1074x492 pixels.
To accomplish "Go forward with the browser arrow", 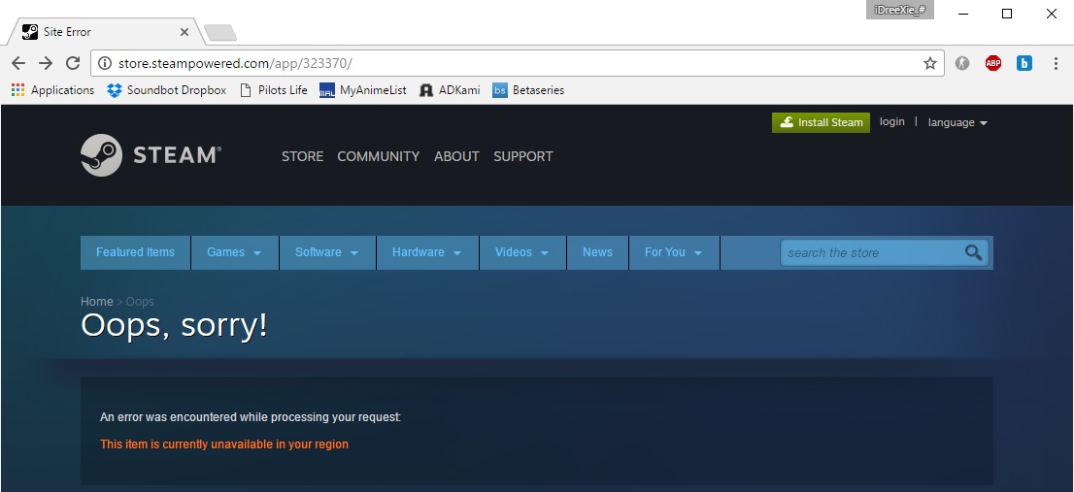I will pyautogui.click(x=46, y=64).
